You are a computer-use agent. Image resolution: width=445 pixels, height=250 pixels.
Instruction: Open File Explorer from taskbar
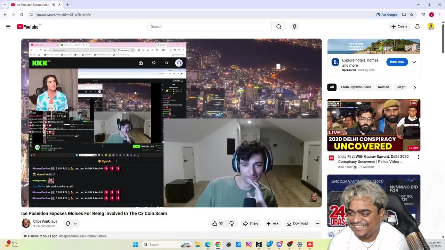tap(197, 244)
